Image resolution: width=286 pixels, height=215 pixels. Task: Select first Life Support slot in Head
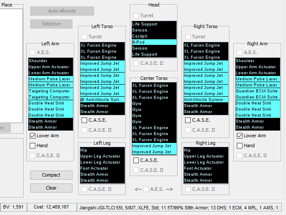(x=154, y=24)
